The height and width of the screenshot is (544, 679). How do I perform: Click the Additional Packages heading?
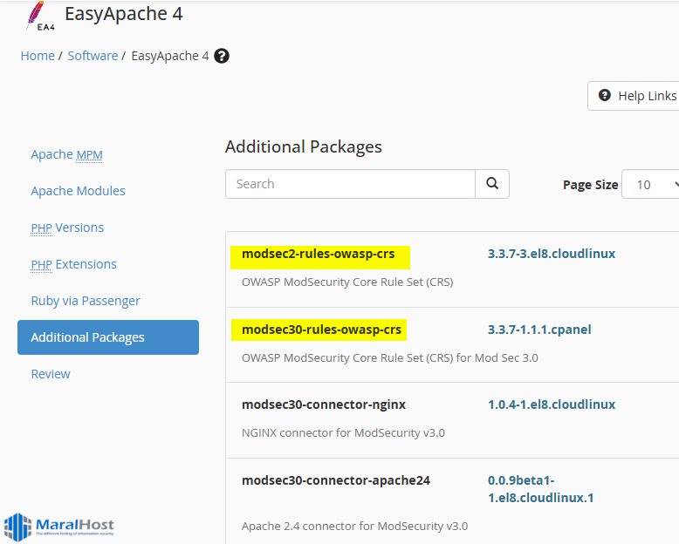click(x=304, y=146)
